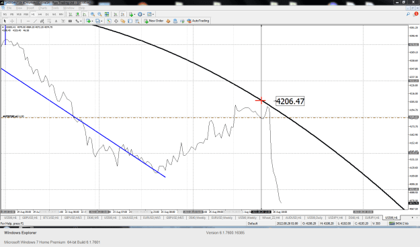Image resolution: width=420 pixels, height=247 pixels.
Task: Click the "For Help, press F1" status text
Action: (12, 224)
